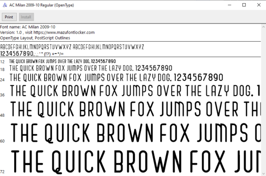This screenshot has width=266, height=176.
Task: Click the size 48 label
Action: tap(2, 115)
